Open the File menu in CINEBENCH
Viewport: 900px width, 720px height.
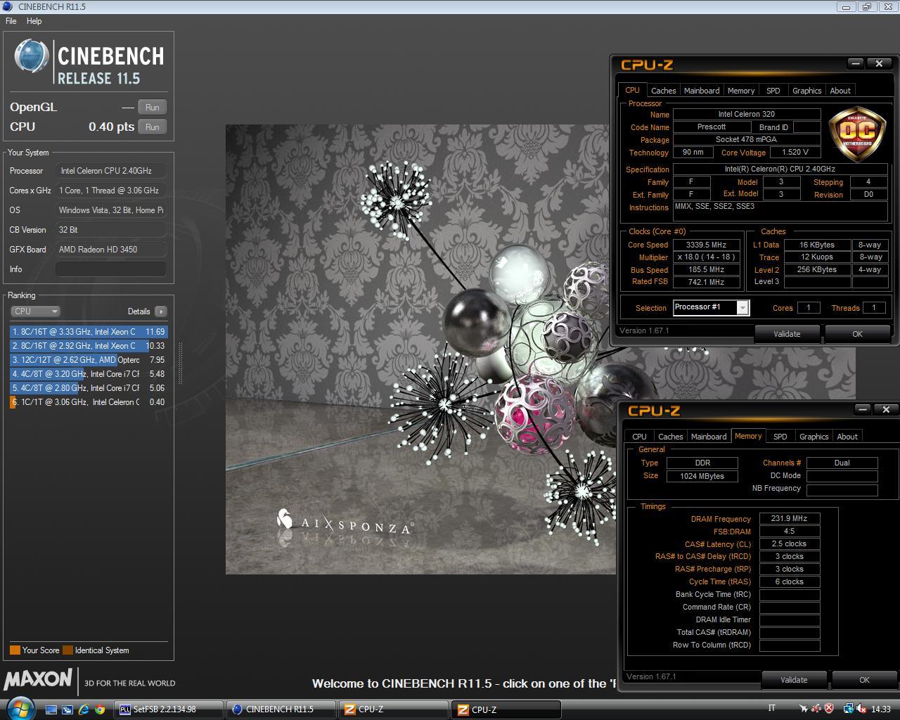pos(11,21)
